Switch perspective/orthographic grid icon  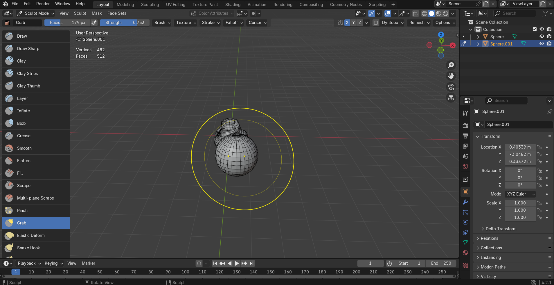click(451, 98)
